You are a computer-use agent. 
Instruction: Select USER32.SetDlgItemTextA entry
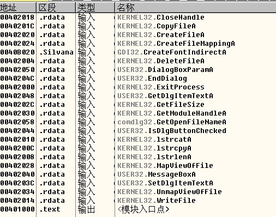pyautogui.click(x=165, y=183)
